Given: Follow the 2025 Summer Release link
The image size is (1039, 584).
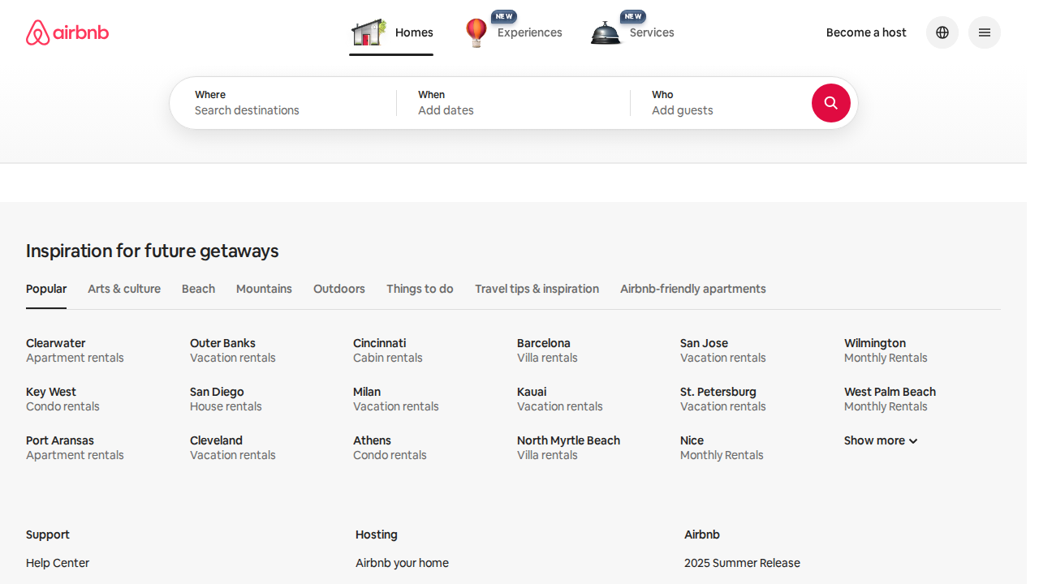Looking at the screenshot, I should tap(742, 563).
